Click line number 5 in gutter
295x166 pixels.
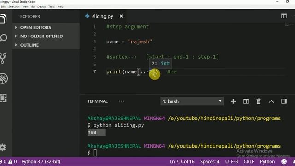pos(94,57)
